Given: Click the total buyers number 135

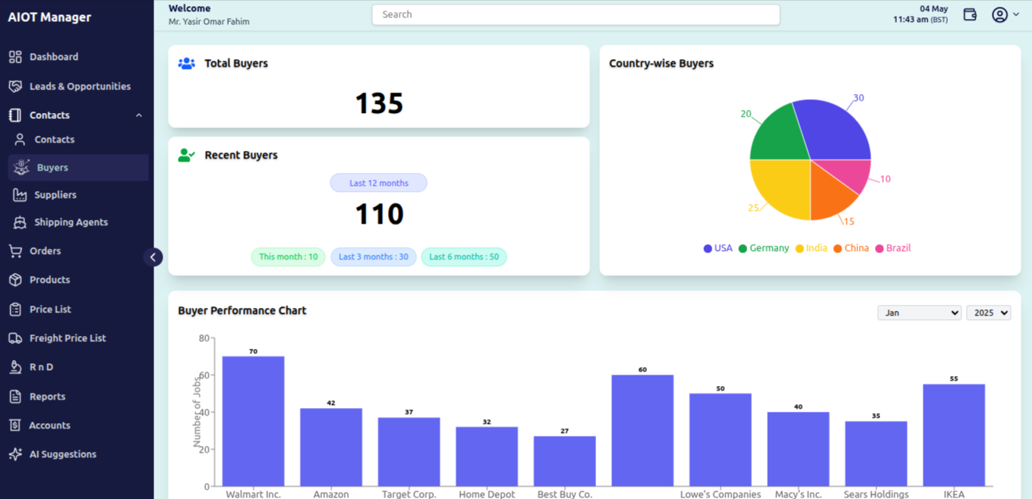Looking at the screenshot, I should pyautogui.click(x=379, y=104).
